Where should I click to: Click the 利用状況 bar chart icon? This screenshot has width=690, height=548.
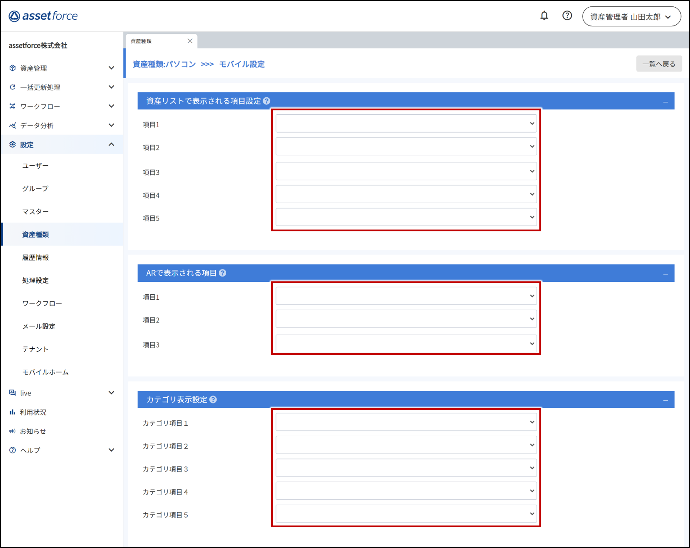12,412
